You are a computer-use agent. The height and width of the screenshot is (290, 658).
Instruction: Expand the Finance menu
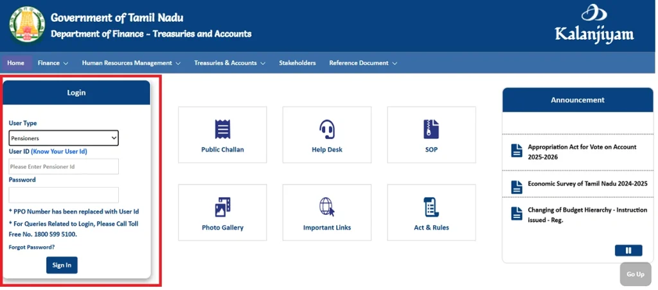point(53,63)
